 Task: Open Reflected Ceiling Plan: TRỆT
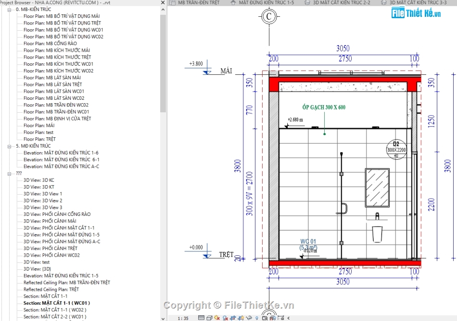click(x=51, y=290)
